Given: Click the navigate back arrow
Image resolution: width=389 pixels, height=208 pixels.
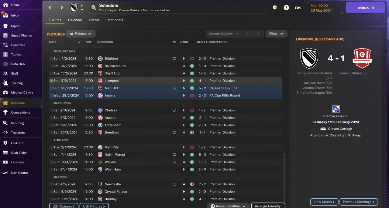Looking at the screenshot, I should point(50,8).
